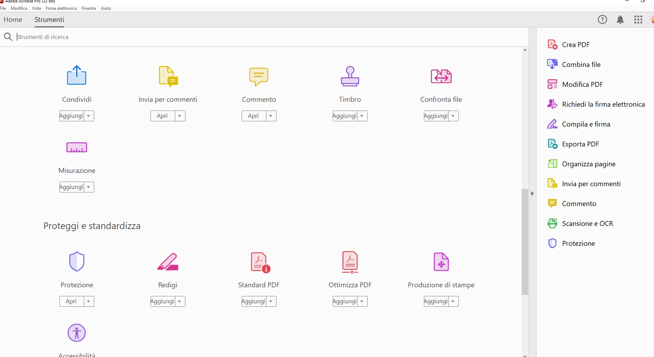
Task: Open the Modifica menu
Action: click(19, 8)
